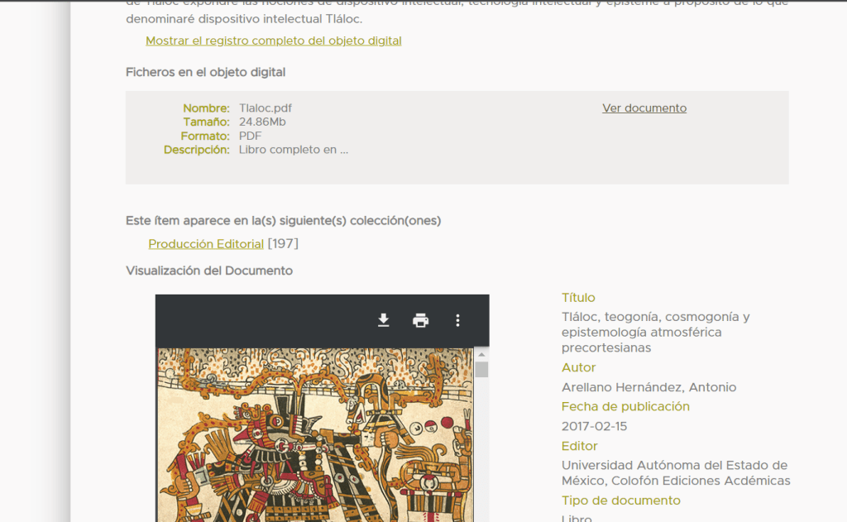This screenshot has width=847, height=522.
Task: Click the book title 'Tláloc, teogonía, cosmogonía' text
Action: [x=655, y=317]
